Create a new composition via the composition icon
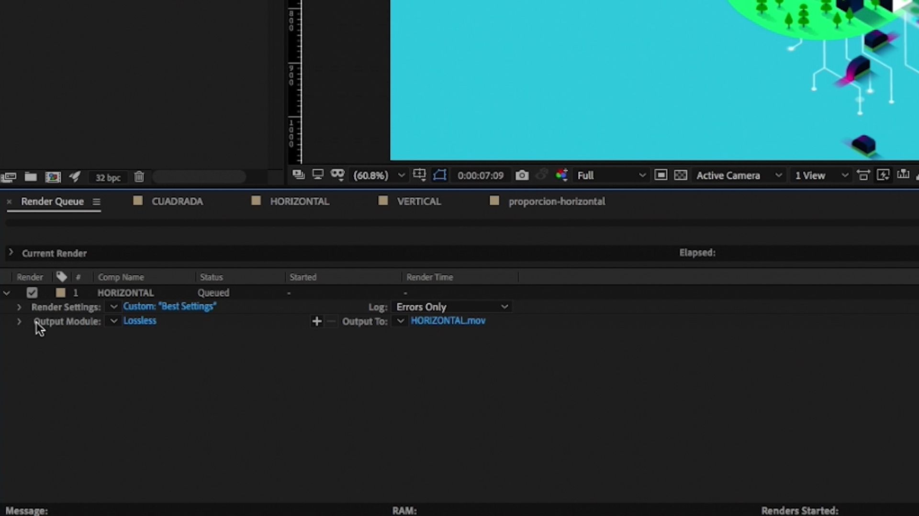Image resolution: width=919 pixels, height=516 pixels. tap(53, 177)
